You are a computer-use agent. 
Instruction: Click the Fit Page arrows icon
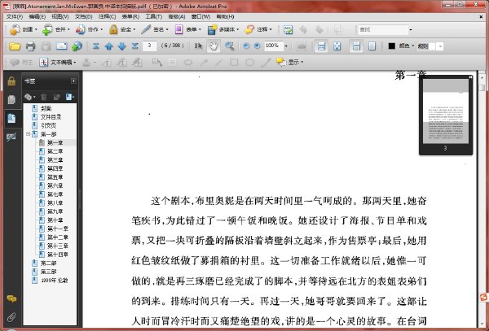[337, 46]
